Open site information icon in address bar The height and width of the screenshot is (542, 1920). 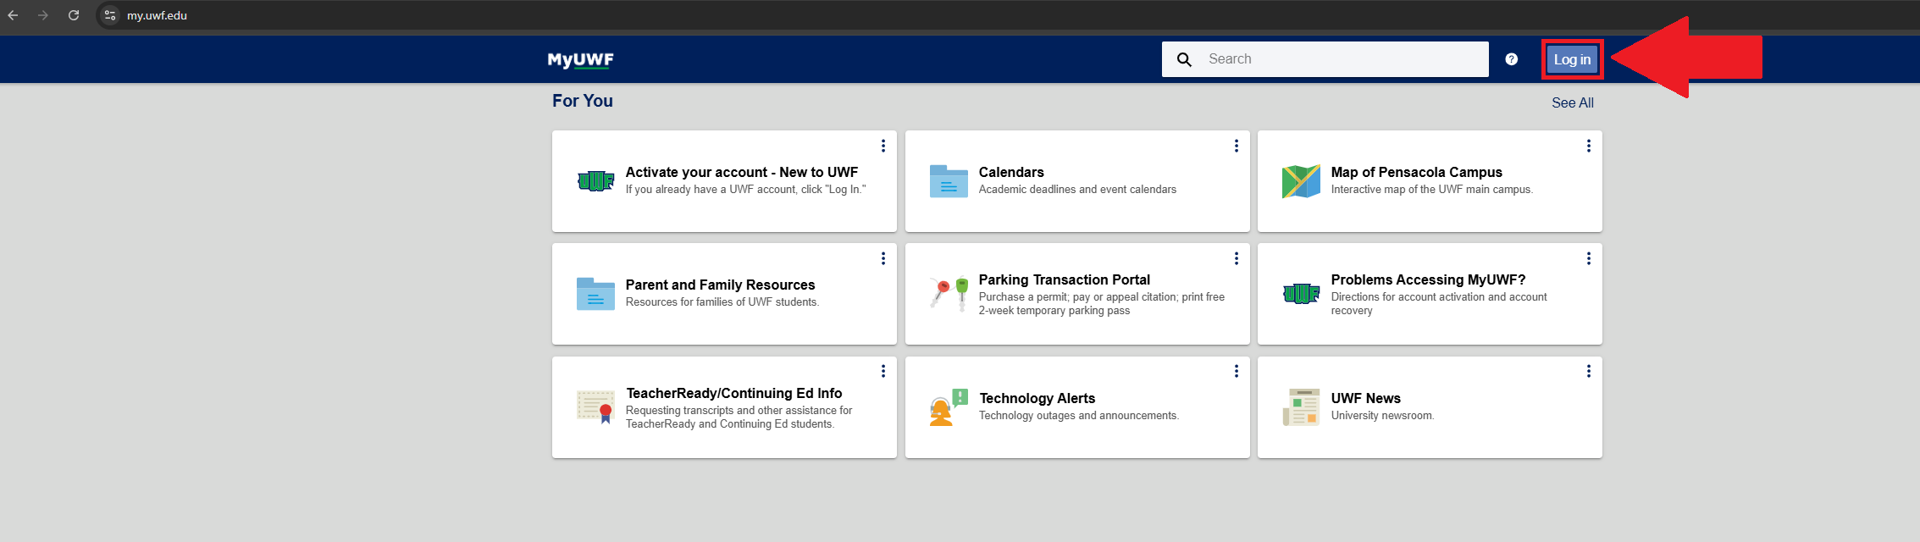coord(109,15)
